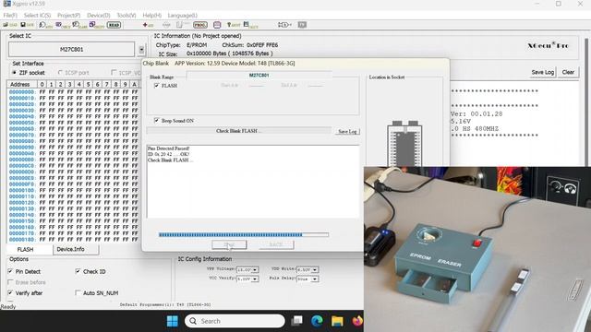Click the M27C801 chip selection field
The image size is (591, 332).
[72, 49]
